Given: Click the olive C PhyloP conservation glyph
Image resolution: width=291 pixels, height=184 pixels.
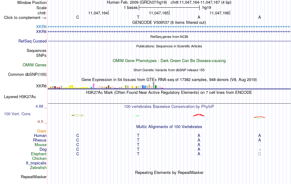Looking at the screenshot, I should (x=77, y=115).
